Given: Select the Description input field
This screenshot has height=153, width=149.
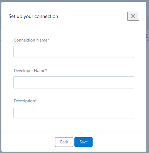Looking at the screenshot, I should tap(74, 113).
